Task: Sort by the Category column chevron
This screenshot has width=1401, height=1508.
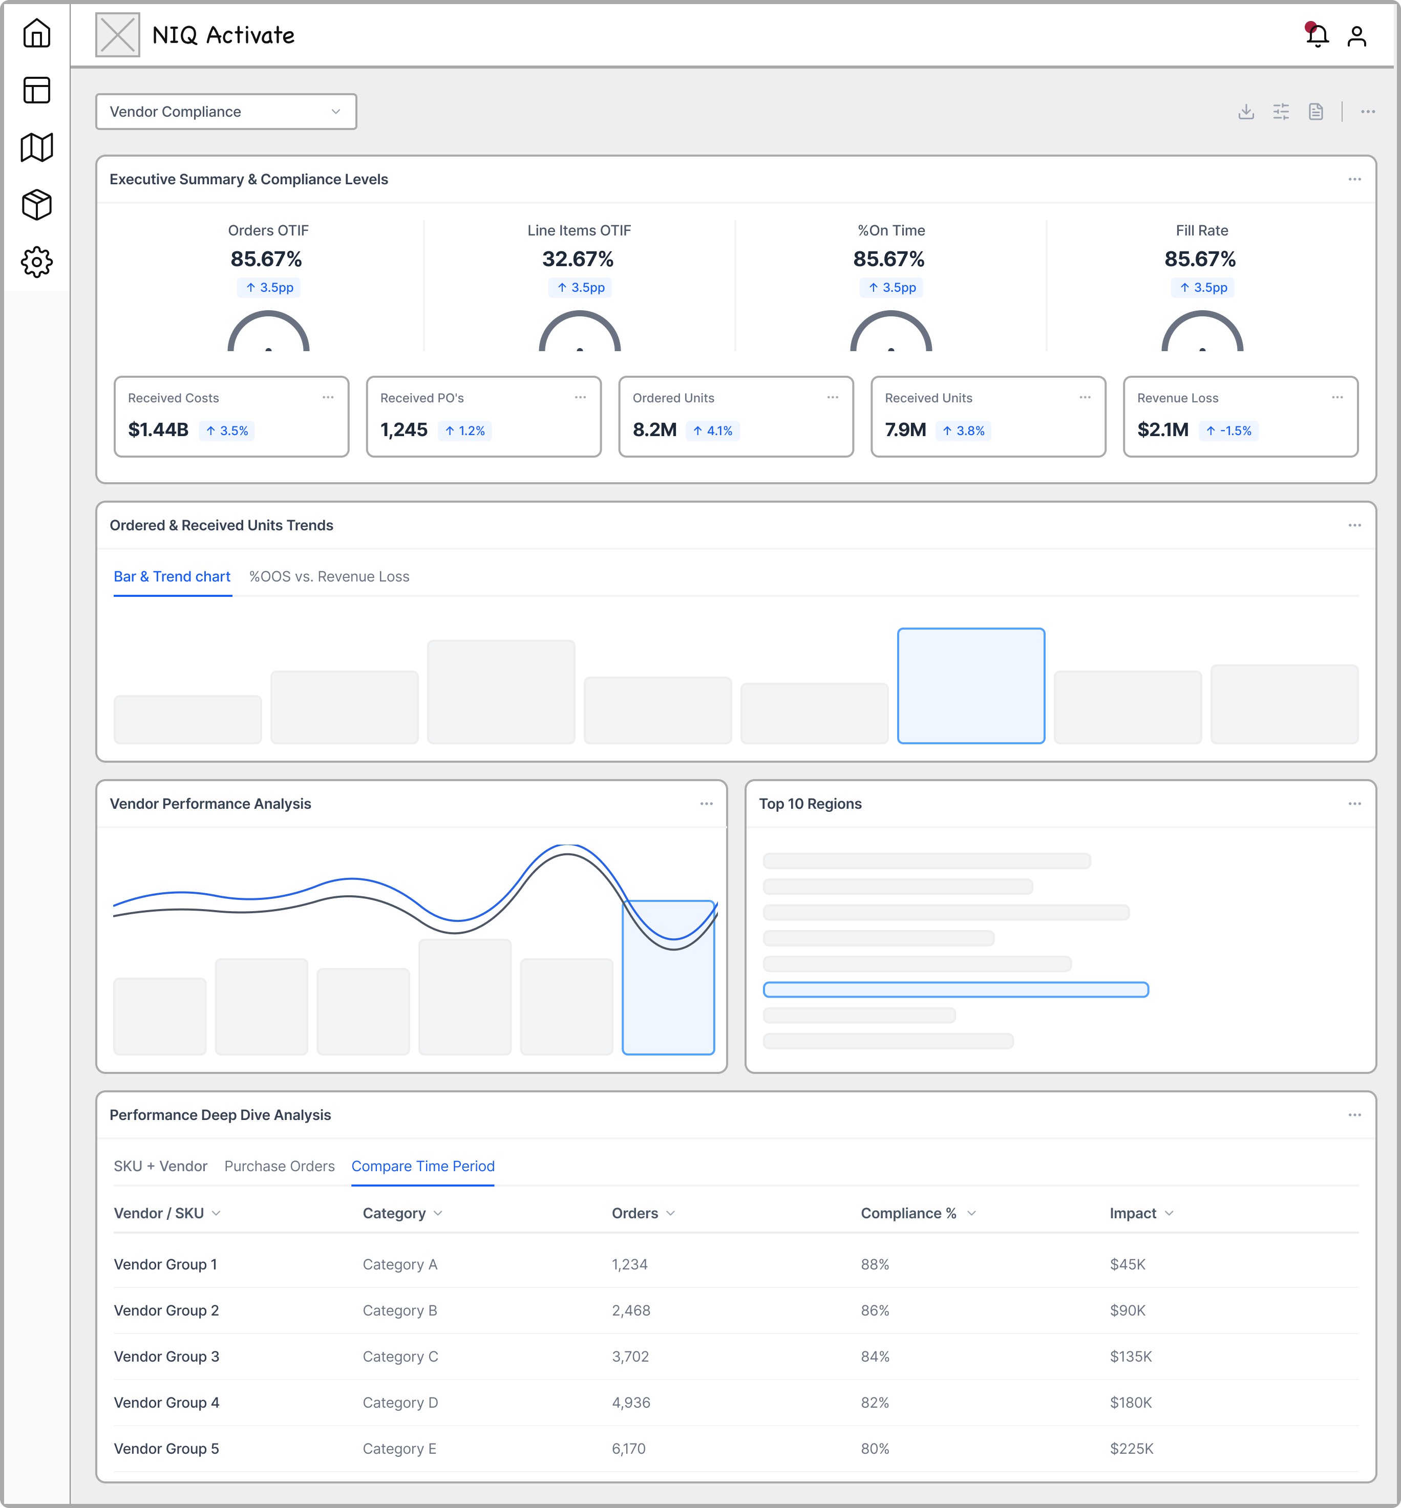Action: [438, 1213]
